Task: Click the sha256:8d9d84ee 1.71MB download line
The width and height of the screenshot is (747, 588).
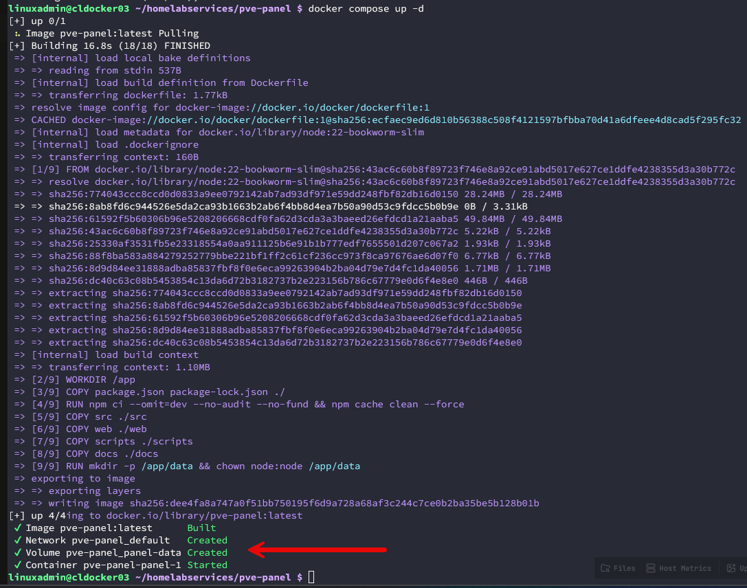Action: 282,269
